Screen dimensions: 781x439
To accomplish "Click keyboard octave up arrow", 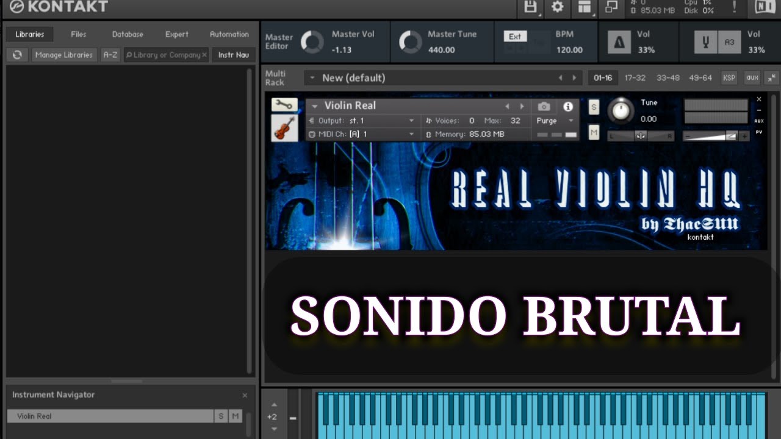I will (x=274, y=405).
